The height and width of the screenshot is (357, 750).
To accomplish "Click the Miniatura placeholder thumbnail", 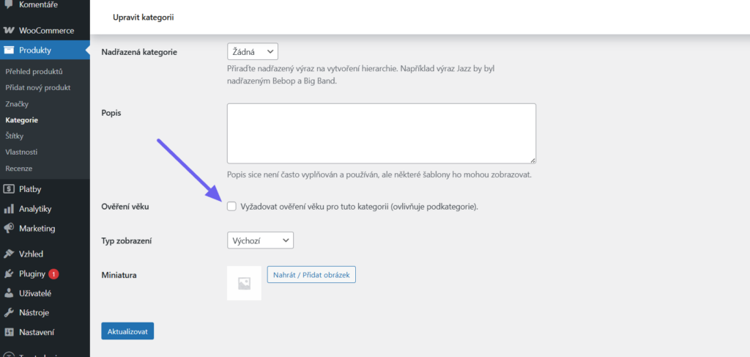I will pos(244,283).
